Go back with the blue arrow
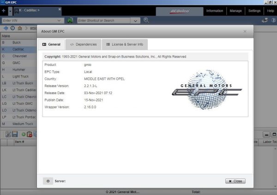Image resolution: width=277 pixels, height=195 pixels. tap(6, 28)
